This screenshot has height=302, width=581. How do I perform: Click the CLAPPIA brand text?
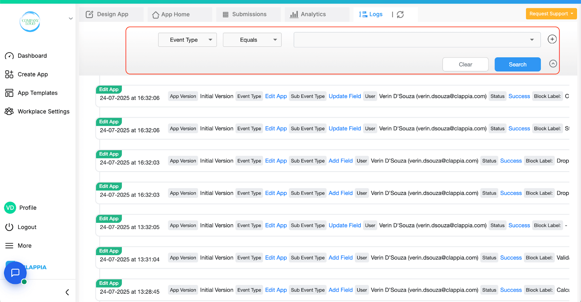point(35,267)
